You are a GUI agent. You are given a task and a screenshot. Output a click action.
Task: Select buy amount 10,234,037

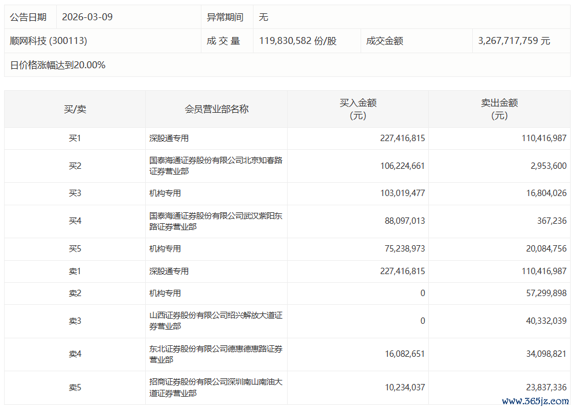[x=405, y=387]
